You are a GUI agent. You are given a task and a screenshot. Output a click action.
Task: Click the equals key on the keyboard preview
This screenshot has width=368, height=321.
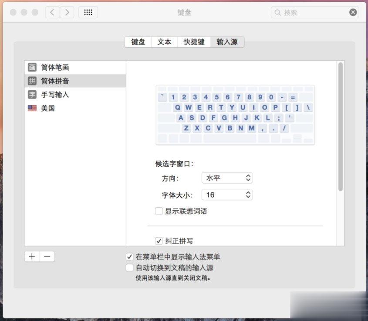pyautogui.click(x=293, y=97)
